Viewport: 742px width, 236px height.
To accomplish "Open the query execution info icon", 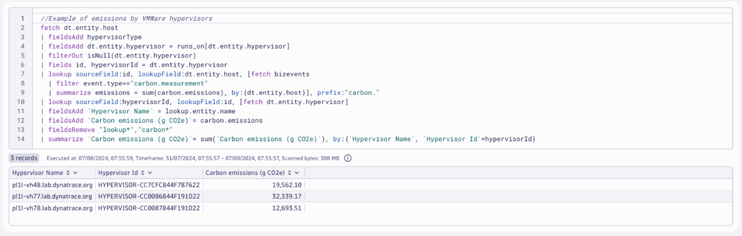I will (348, 158).
